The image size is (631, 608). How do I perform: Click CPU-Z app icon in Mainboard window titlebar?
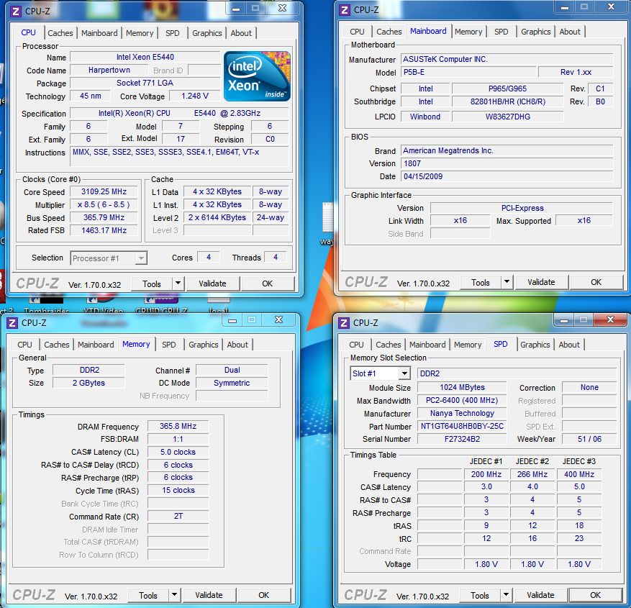tap(345, 10)
